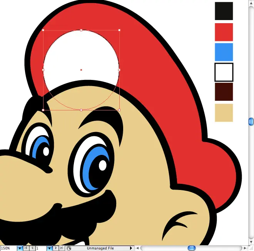Viewport: 254px width, 251px height.
Task: Click the 150% zoom field
Action: tap(8, 248)
